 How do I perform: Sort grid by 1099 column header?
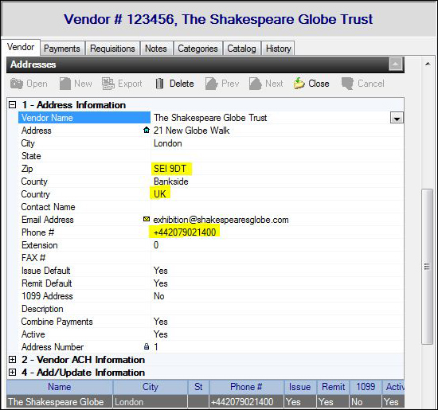pyautogui.click(x=366, y=387)
